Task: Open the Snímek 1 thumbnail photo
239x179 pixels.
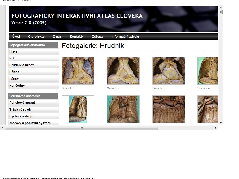Action: 78,71
